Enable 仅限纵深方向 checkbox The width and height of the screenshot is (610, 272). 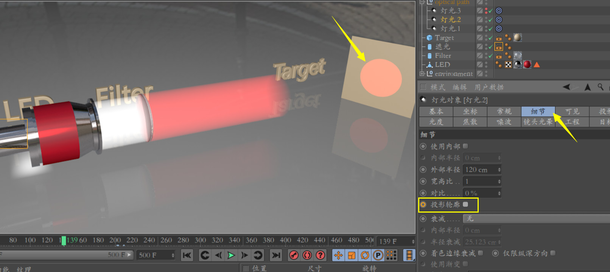(x=553, y=253)
